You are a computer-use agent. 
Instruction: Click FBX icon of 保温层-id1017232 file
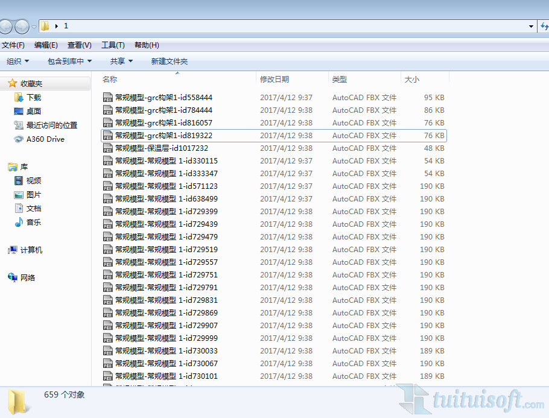tap(108, 148)
